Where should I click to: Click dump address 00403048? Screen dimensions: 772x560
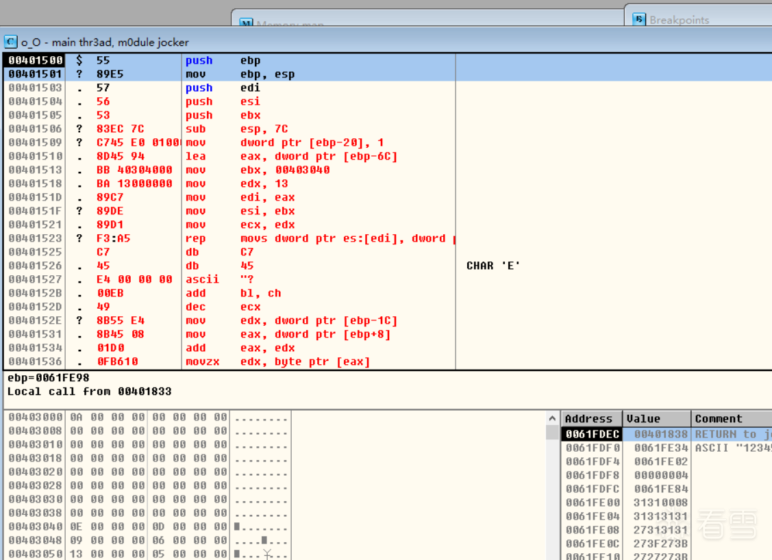click(36, 540)
